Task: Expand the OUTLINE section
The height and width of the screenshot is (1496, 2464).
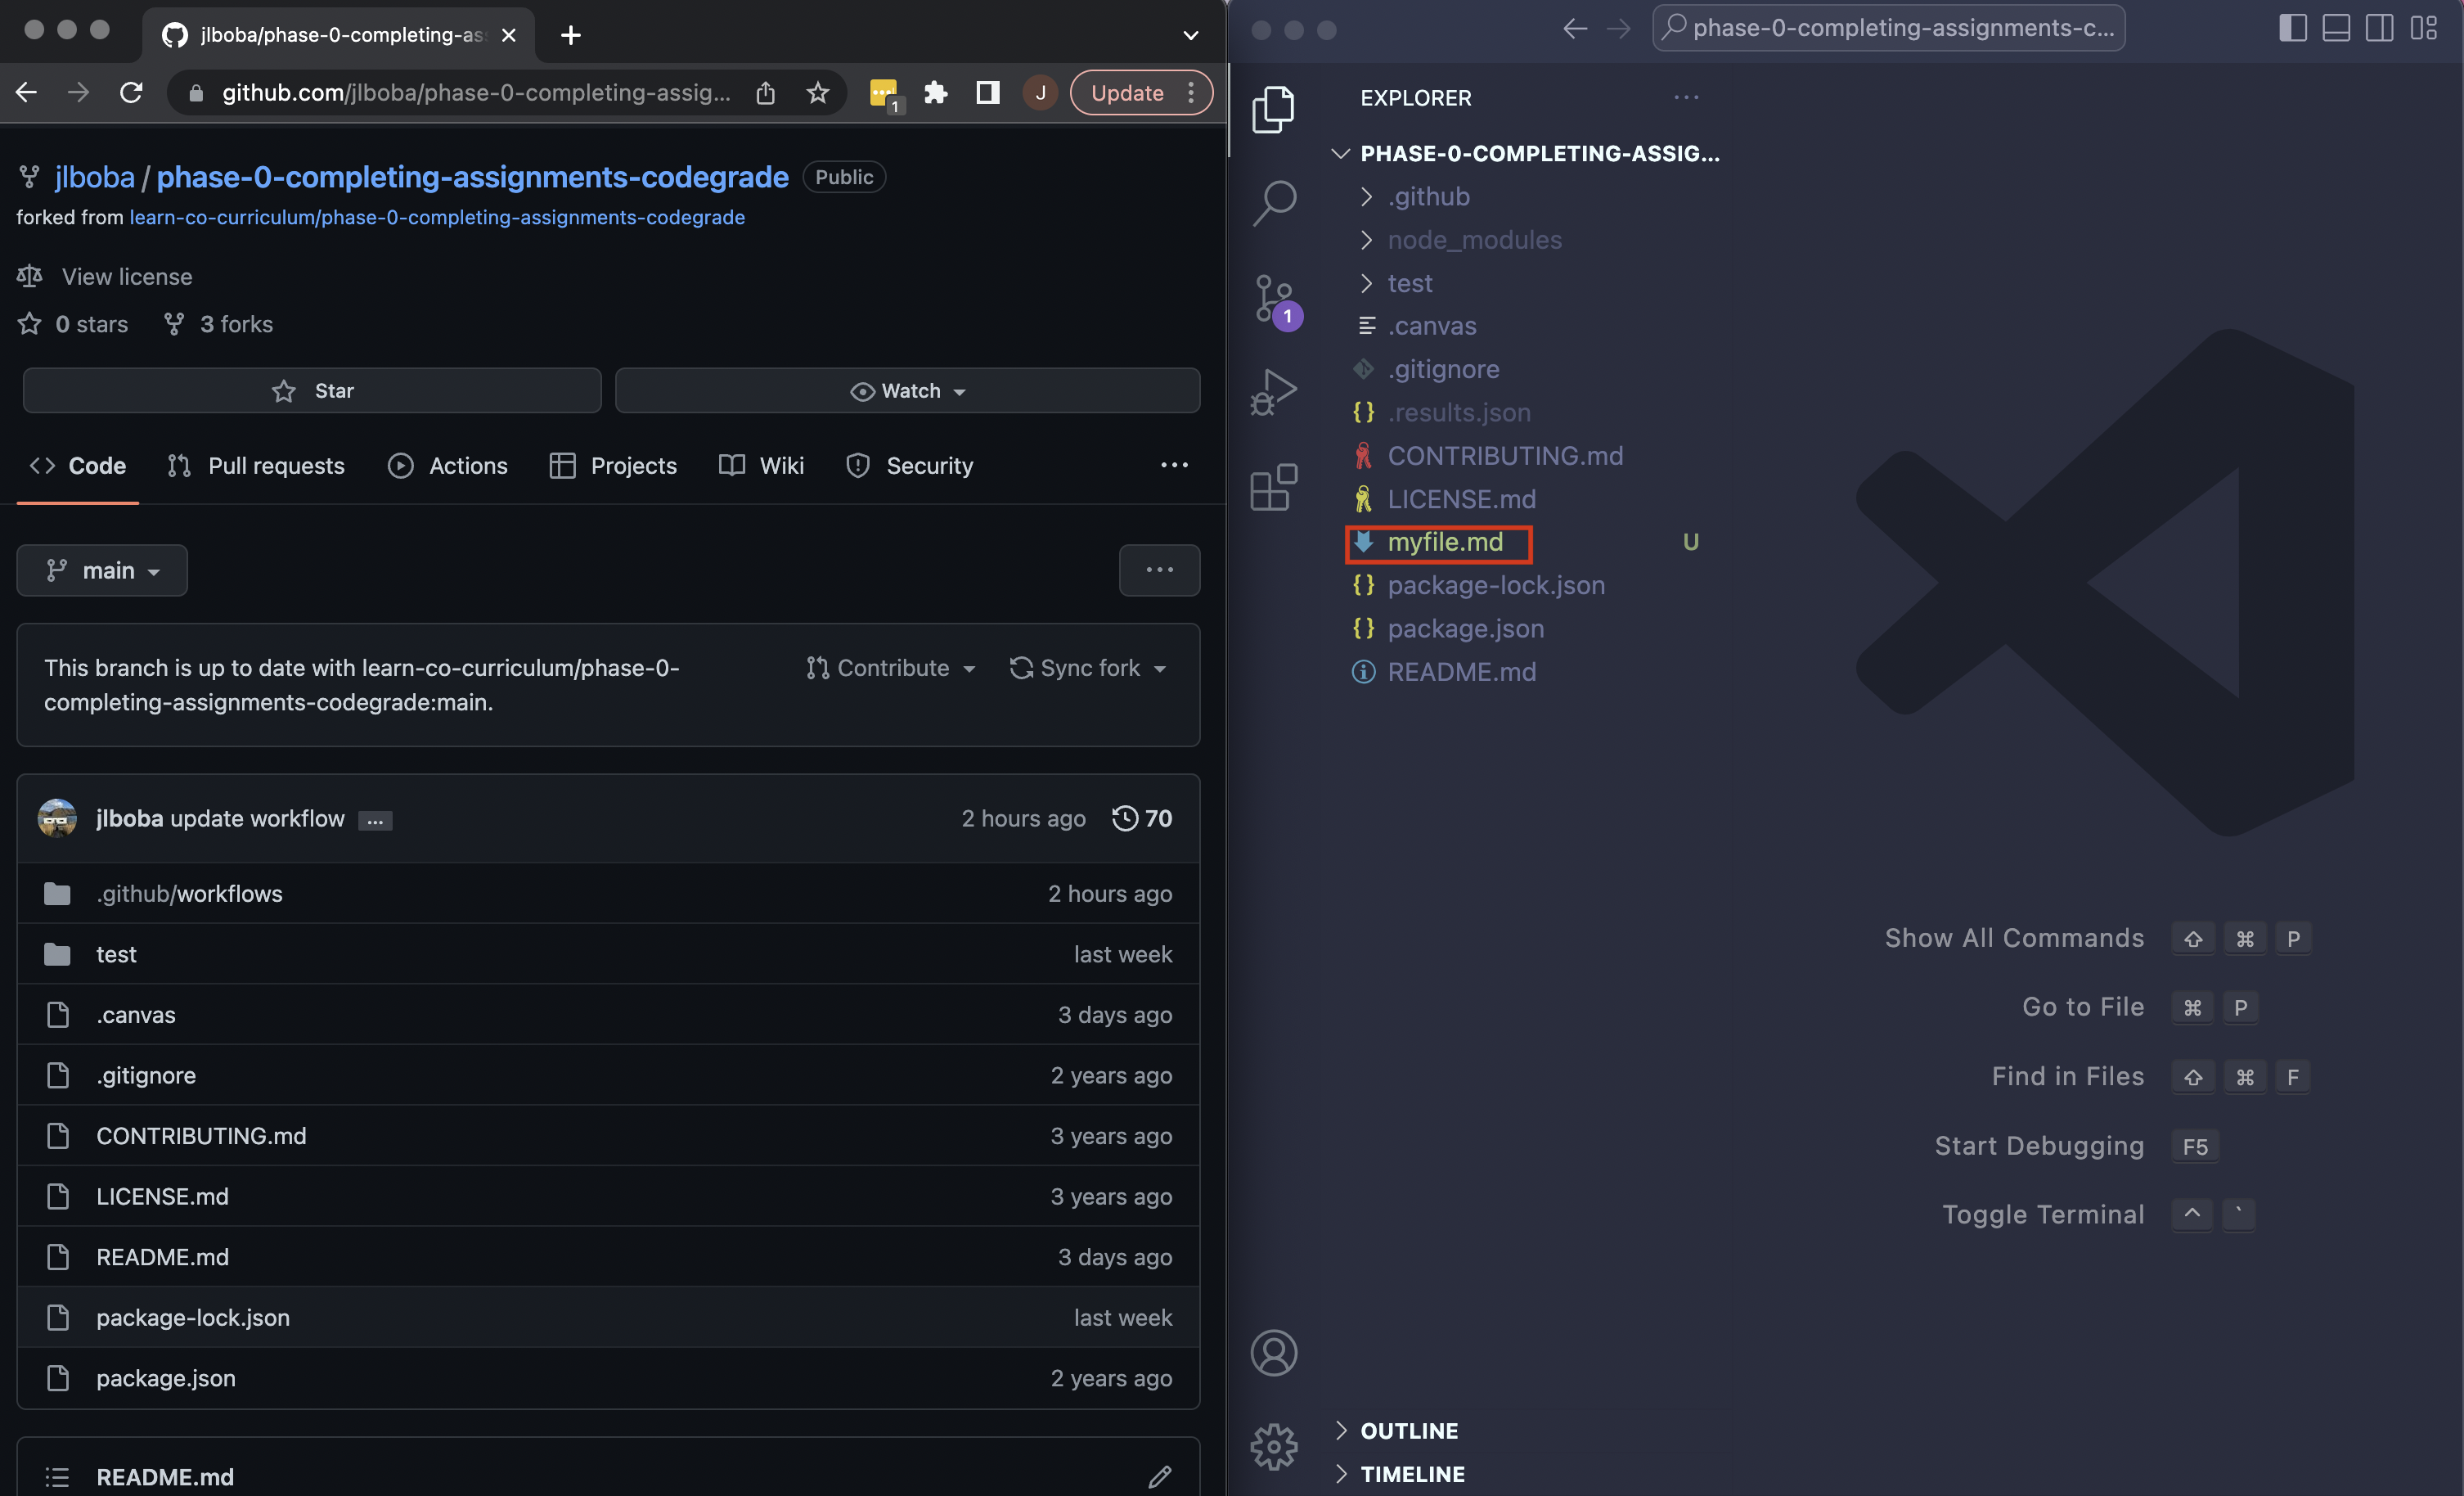Action: pos(1408,1430)
